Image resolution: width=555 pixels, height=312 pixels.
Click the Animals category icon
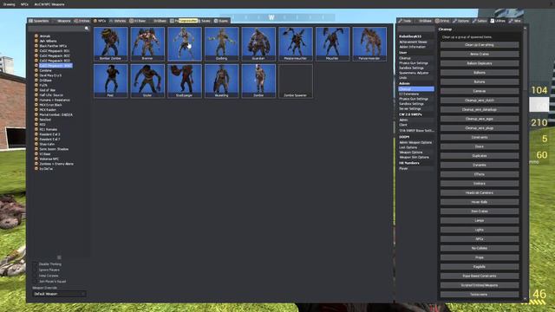click(36, 36)
